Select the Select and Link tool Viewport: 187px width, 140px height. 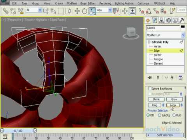[x=6, y=11]
